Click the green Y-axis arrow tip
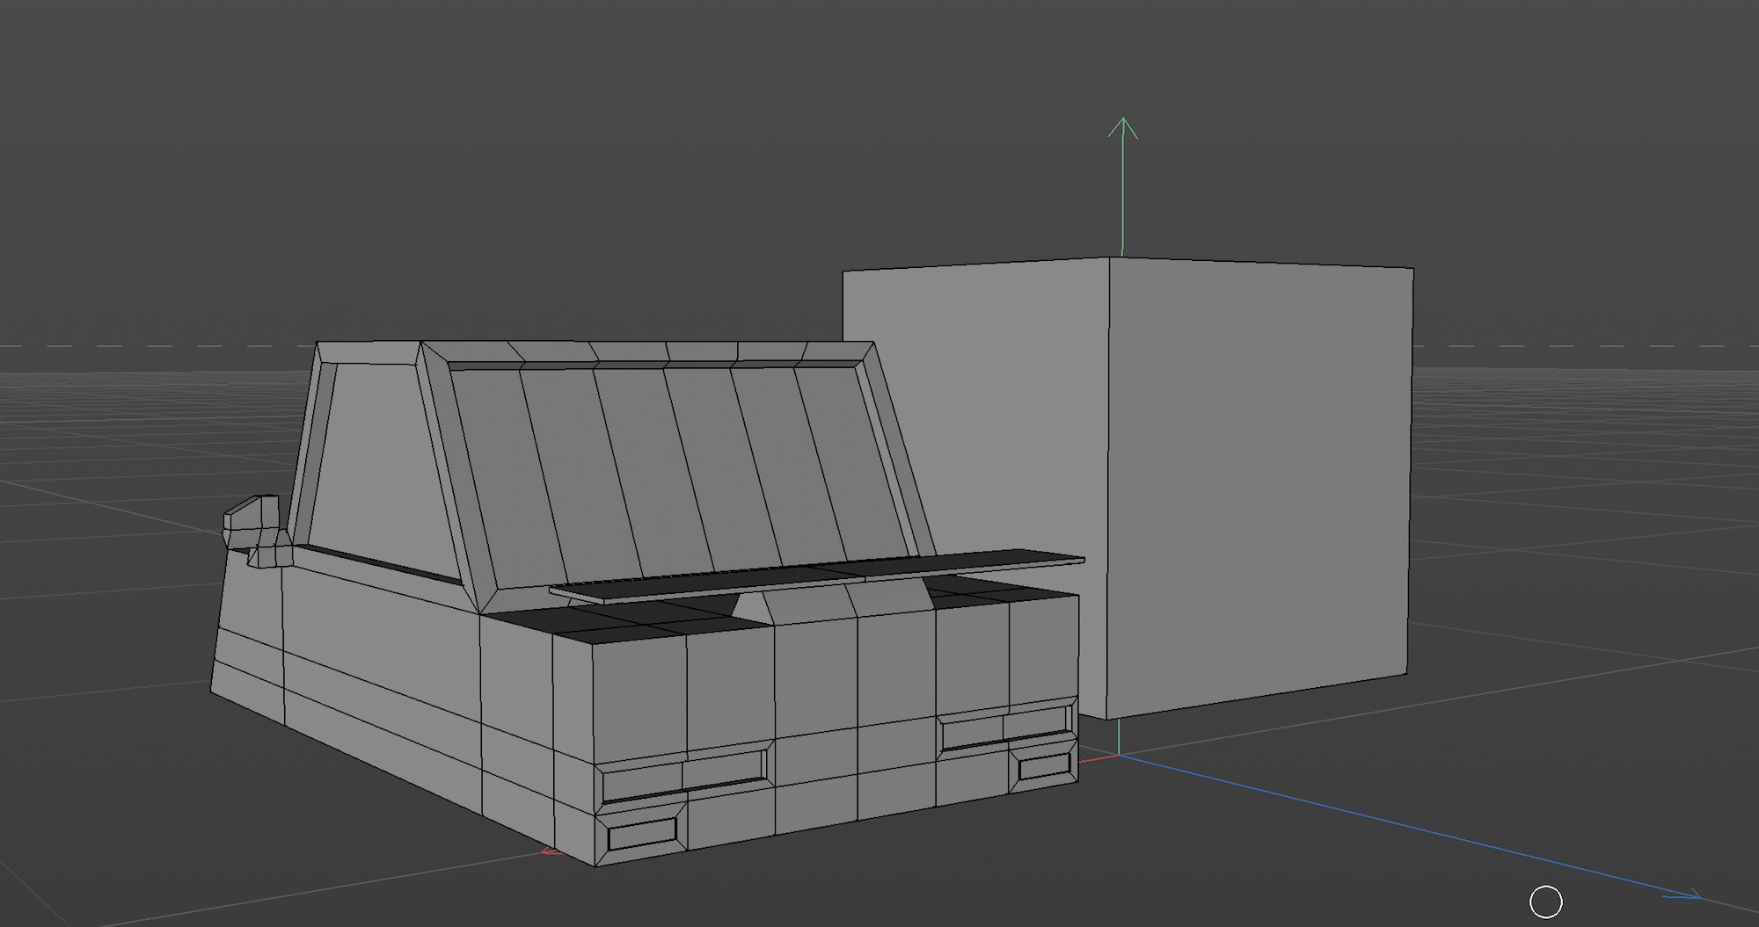This screenshot has width=1759, height=927. click(x=1122, y=123)
